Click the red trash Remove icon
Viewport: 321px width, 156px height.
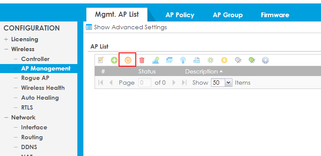click(142, 60)
